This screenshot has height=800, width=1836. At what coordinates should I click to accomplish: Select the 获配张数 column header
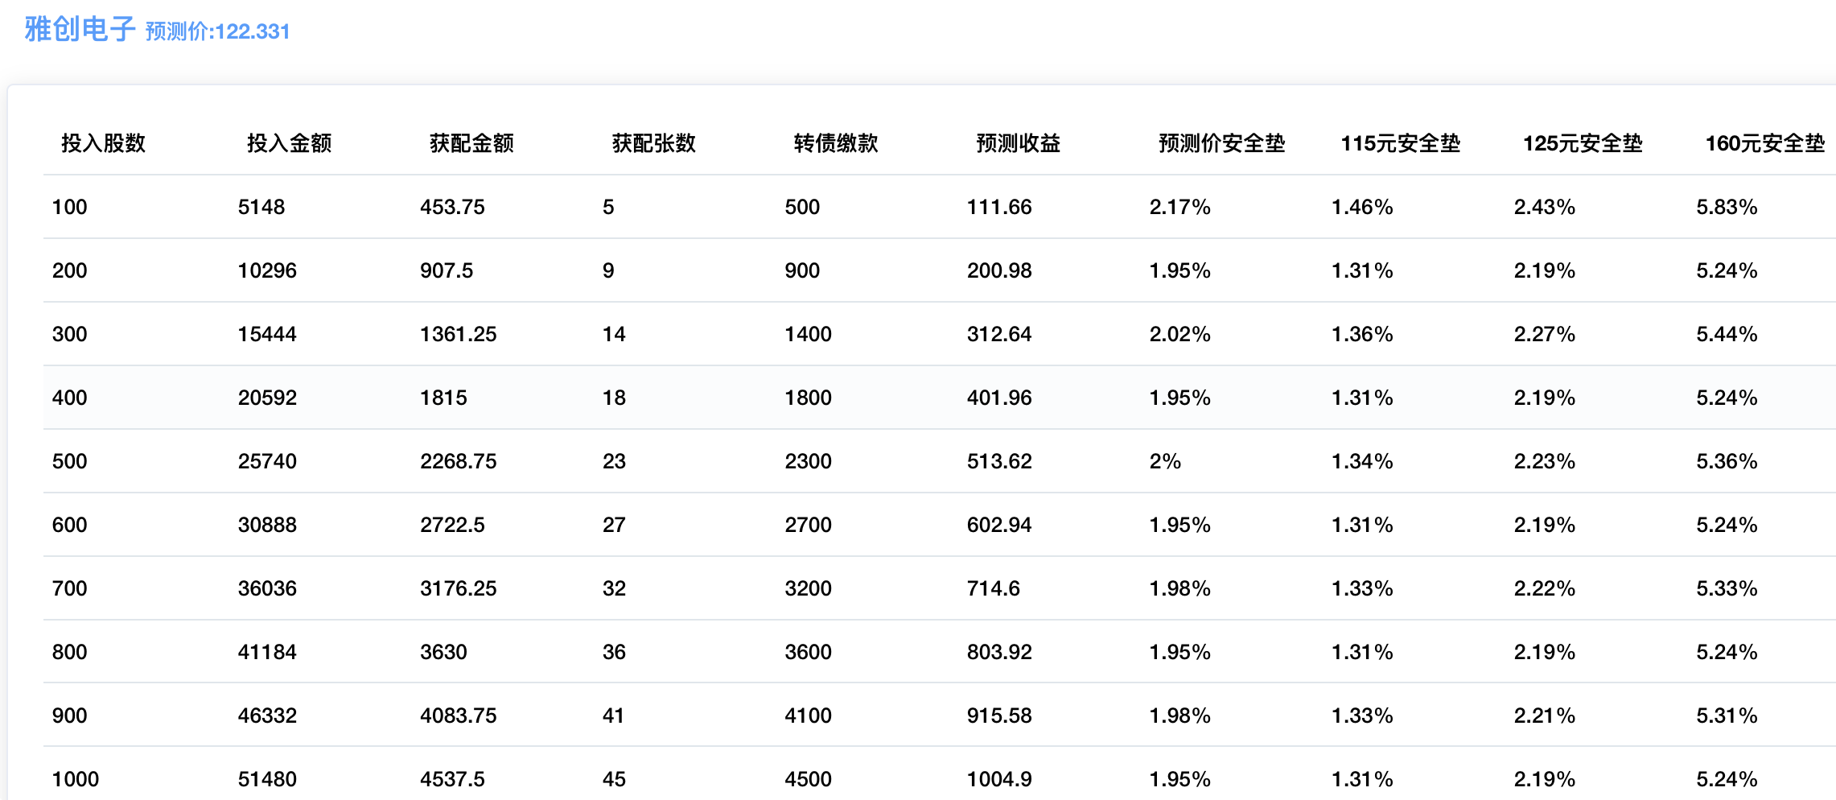(653, 143)
